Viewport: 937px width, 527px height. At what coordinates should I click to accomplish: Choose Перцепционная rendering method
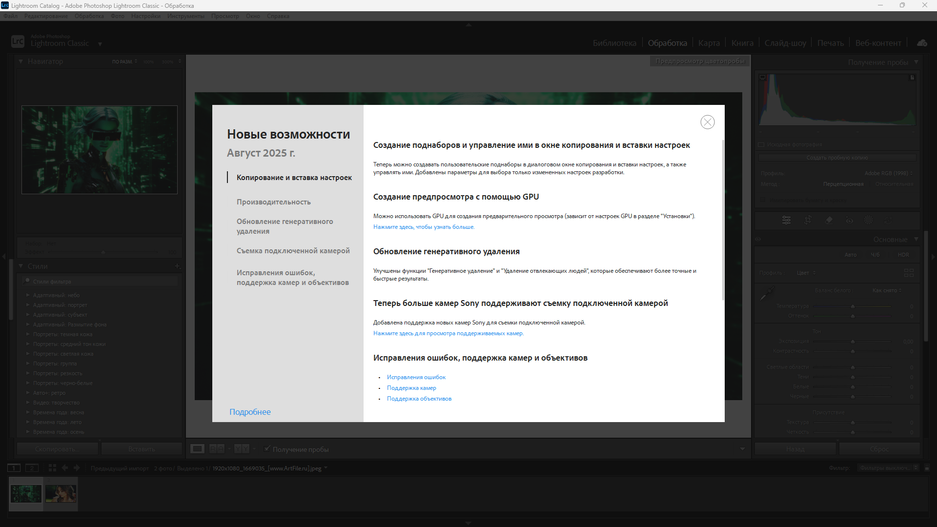tap(843, 184)
